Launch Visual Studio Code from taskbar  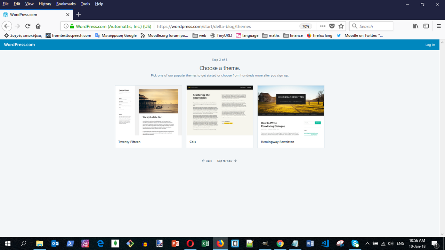pyautogui.click(x=325, y=243)
